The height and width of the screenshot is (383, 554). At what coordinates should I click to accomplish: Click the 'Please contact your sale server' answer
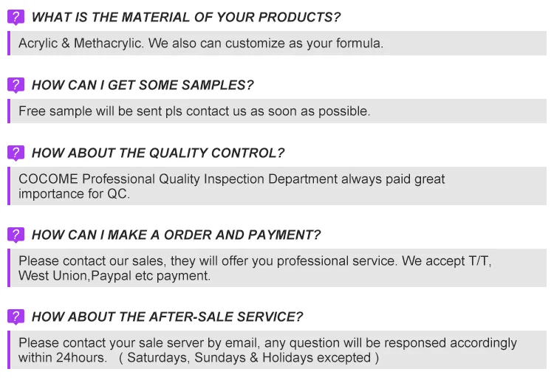click(x=267, y=343)
